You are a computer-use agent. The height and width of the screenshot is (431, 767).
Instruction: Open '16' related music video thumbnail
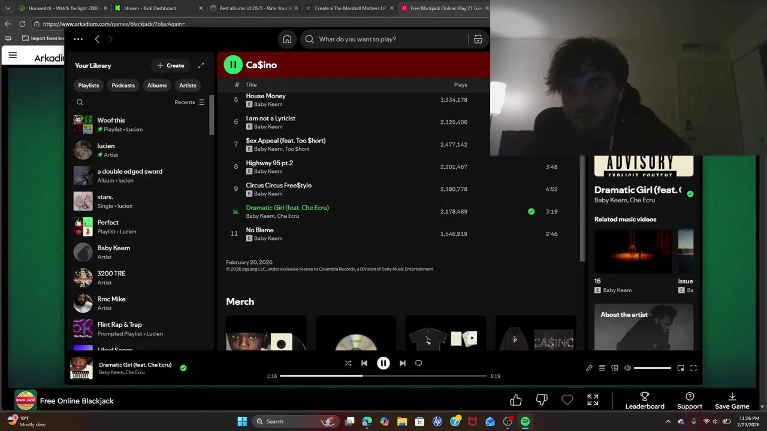[x=633, y=251]
